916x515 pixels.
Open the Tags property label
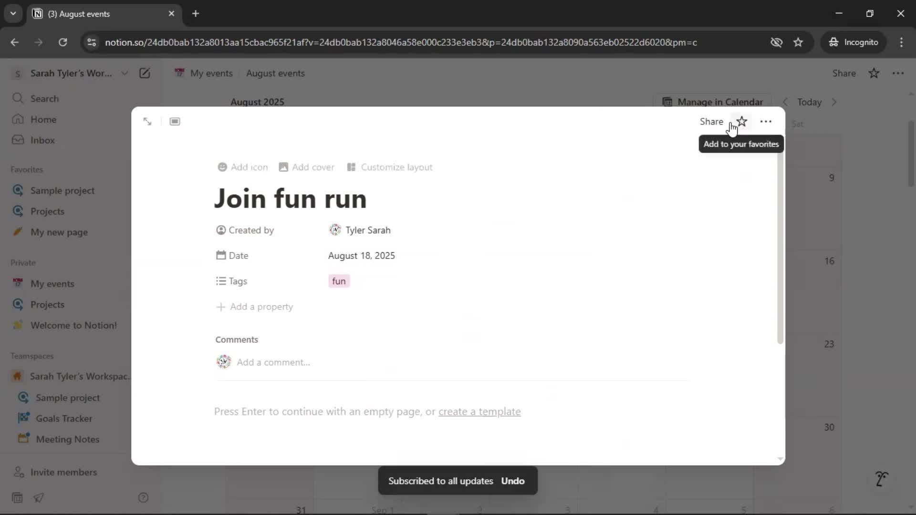pyautogui.click(x=231, y=281)
